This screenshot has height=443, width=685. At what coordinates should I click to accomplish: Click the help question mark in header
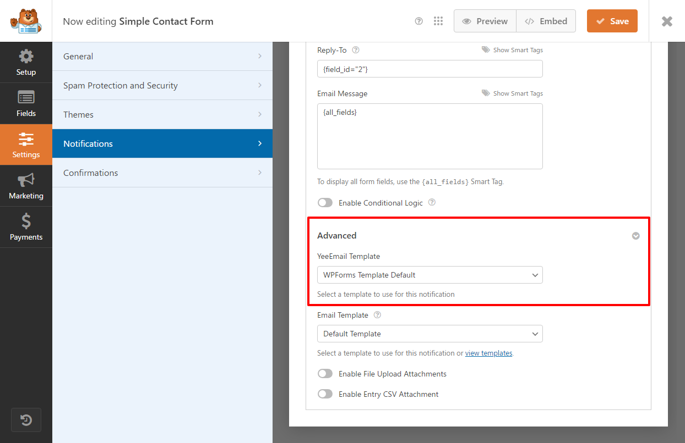point(418,21)
